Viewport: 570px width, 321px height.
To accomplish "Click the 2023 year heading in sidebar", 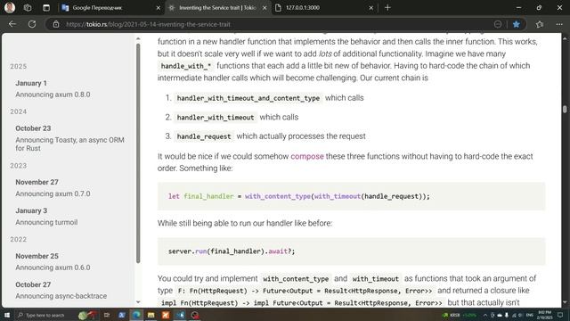I will [x=18, y=166].
